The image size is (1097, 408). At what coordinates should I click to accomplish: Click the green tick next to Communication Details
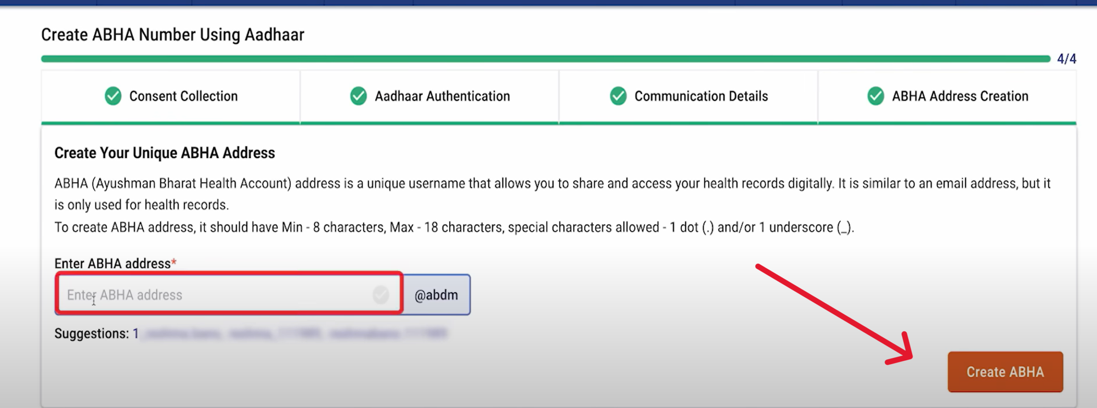tap(618, 96)
